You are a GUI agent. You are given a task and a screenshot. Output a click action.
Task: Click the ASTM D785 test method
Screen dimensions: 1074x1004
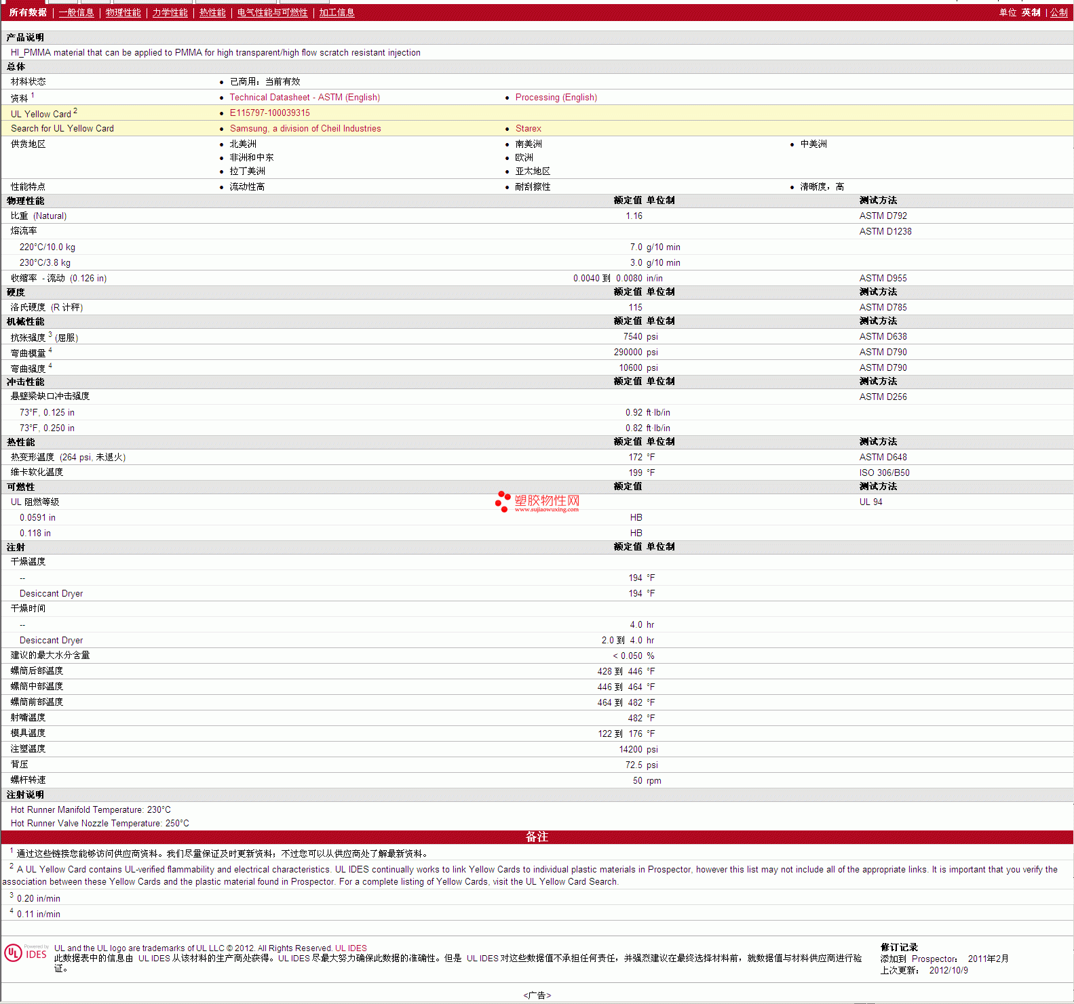point(883,307)
